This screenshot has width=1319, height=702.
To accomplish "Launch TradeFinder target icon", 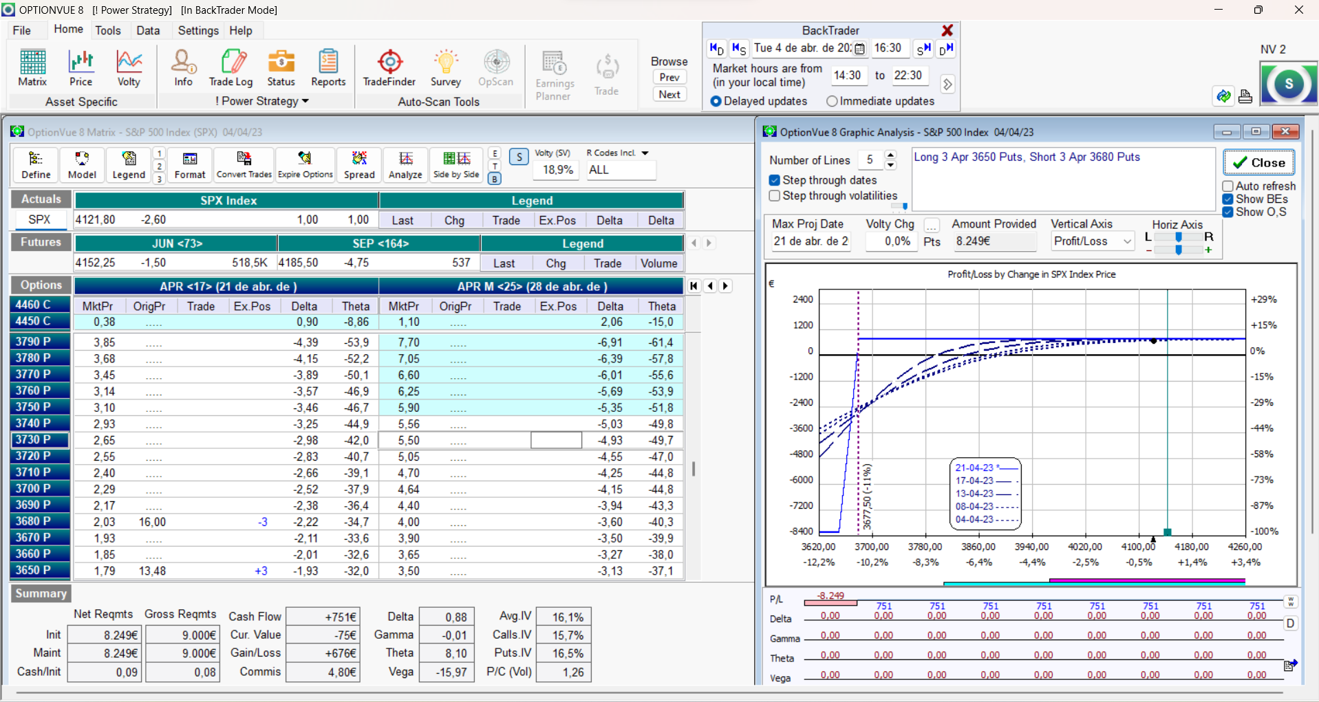I will pos(389,68).
